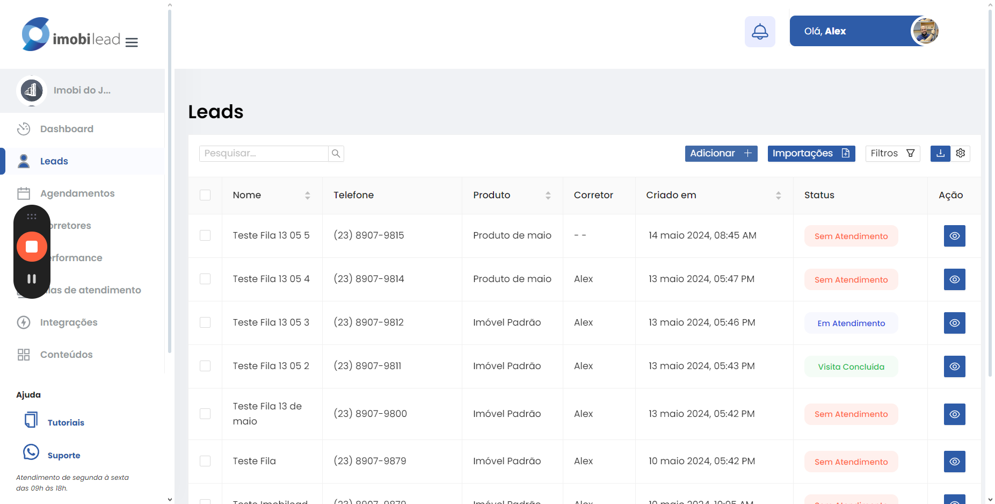Screen dimensions: 995x504
Task: Open notifications bell
Action: coord(760,32)
